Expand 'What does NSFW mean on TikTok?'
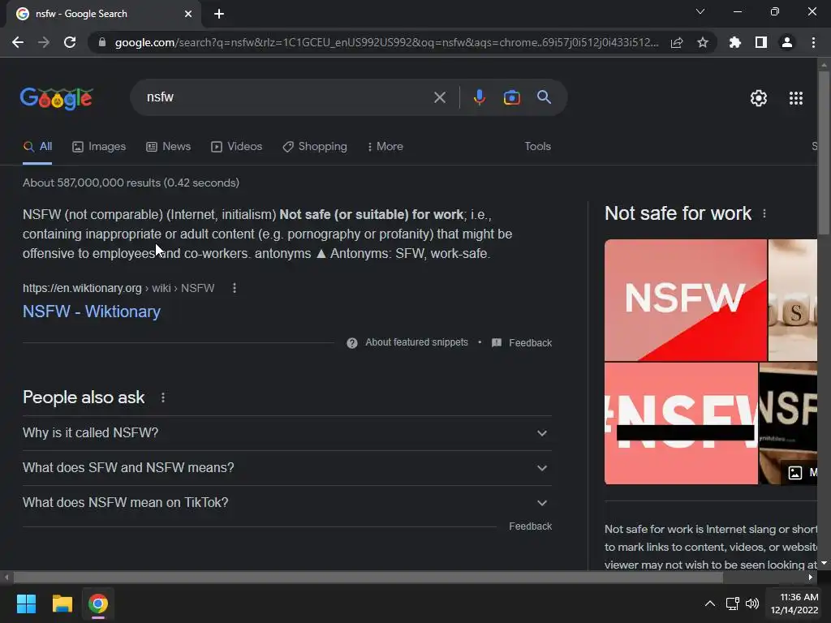 click(286, 503)
